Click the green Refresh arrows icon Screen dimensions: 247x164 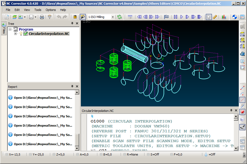[120, 17]
